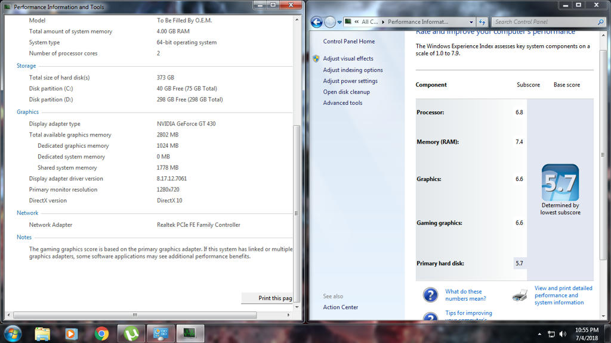Viewport: 611px width, 343px height.
Task: Click the Back arrow in Control Panel
Action: (316, 22)
